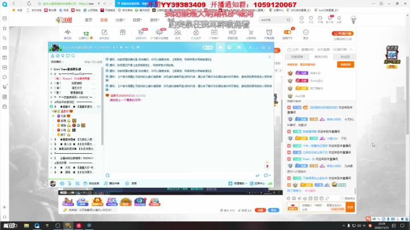Switch to the contribution ranking tab
410x230 pixels.
tap(297, 57)
